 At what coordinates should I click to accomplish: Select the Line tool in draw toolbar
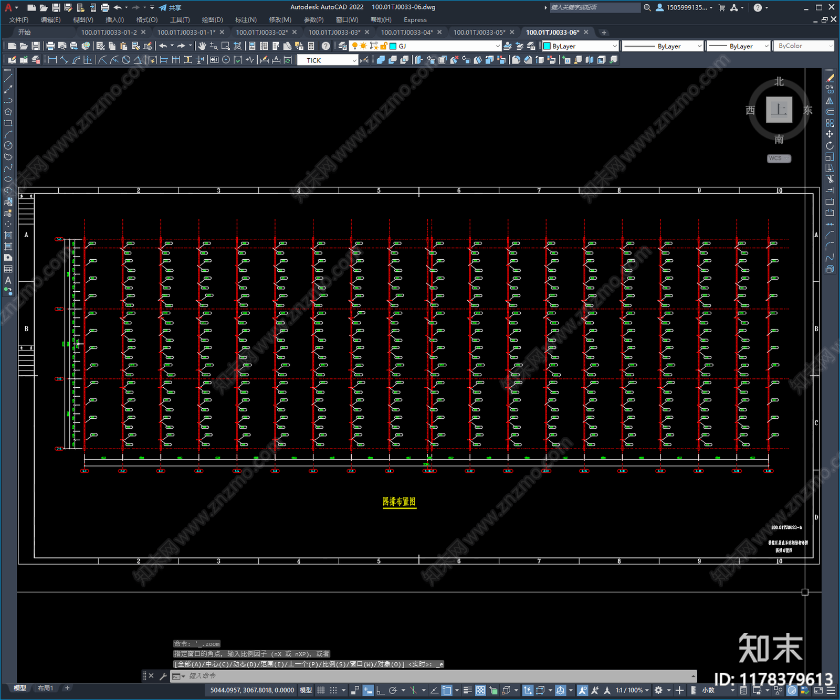point(8,78)
